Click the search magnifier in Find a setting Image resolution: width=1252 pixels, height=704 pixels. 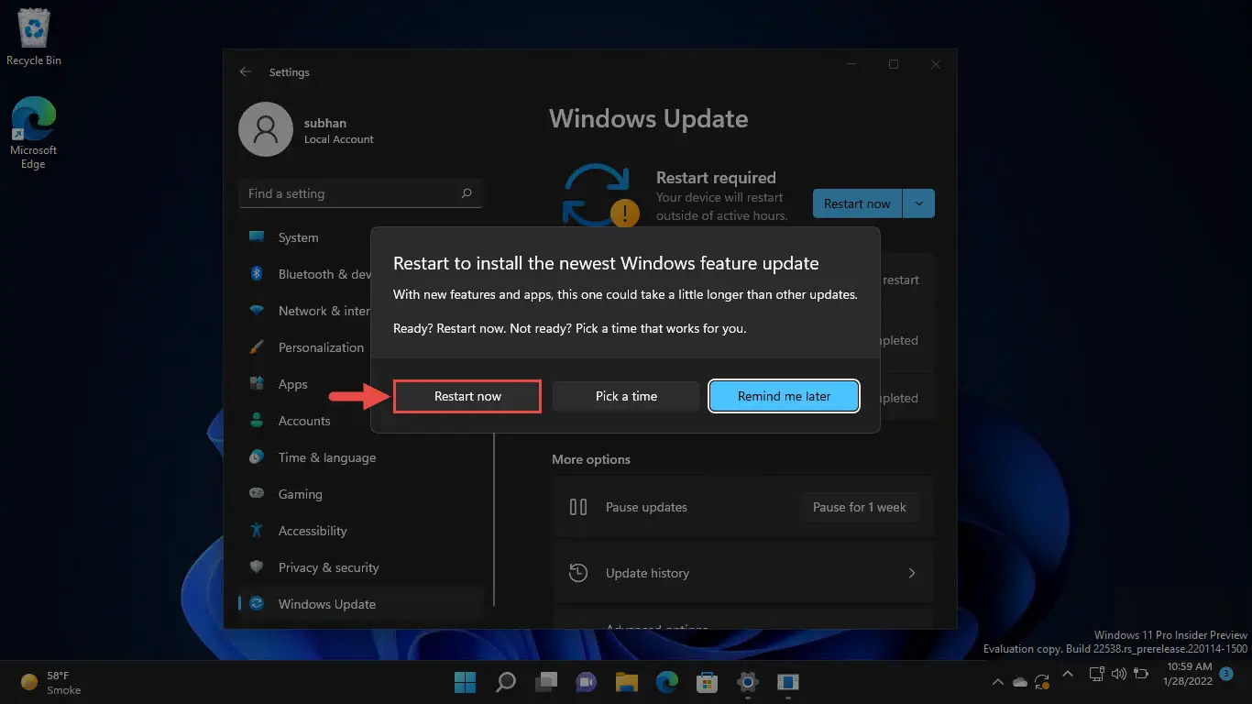[467, 193]
